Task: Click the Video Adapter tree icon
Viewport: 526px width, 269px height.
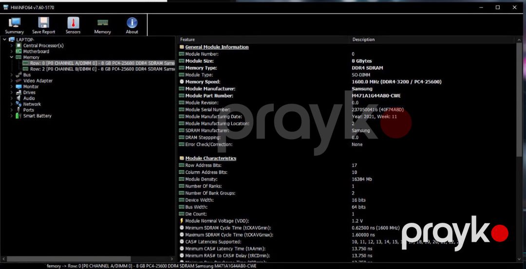Action: coord(19,81)
